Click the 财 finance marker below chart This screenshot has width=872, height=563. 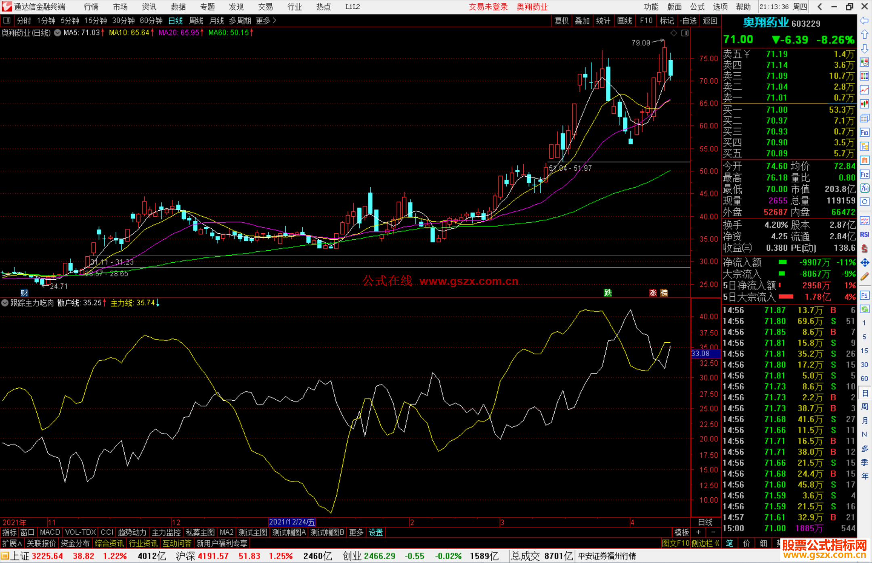pyautogui.click(x=24, y=293)
